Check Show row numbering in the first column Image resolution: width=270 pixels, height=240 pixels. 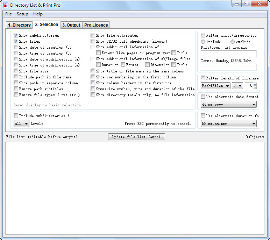93,77
